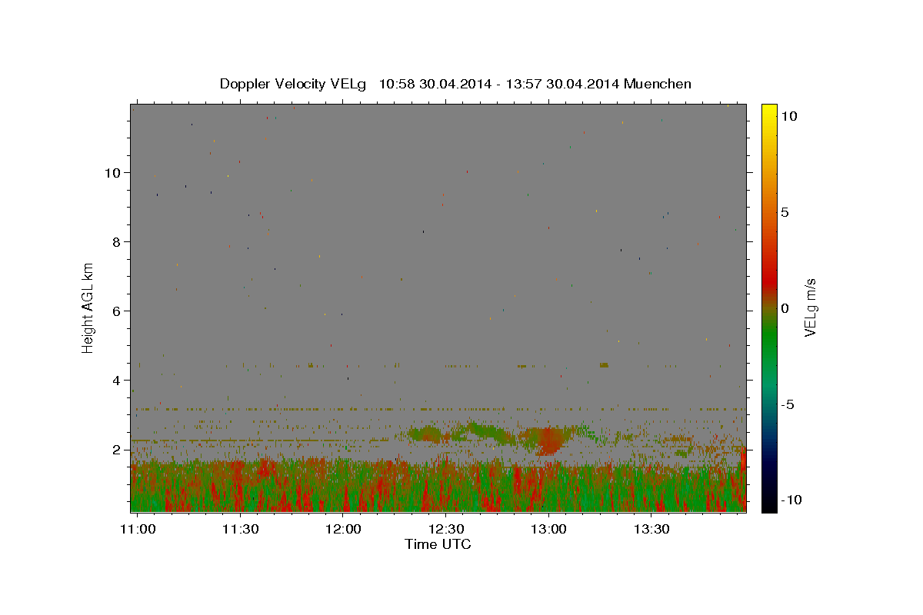This screenshot has height=615, width=923.
Task: Click the colorbar value 5 label
Action: (785, 211)
